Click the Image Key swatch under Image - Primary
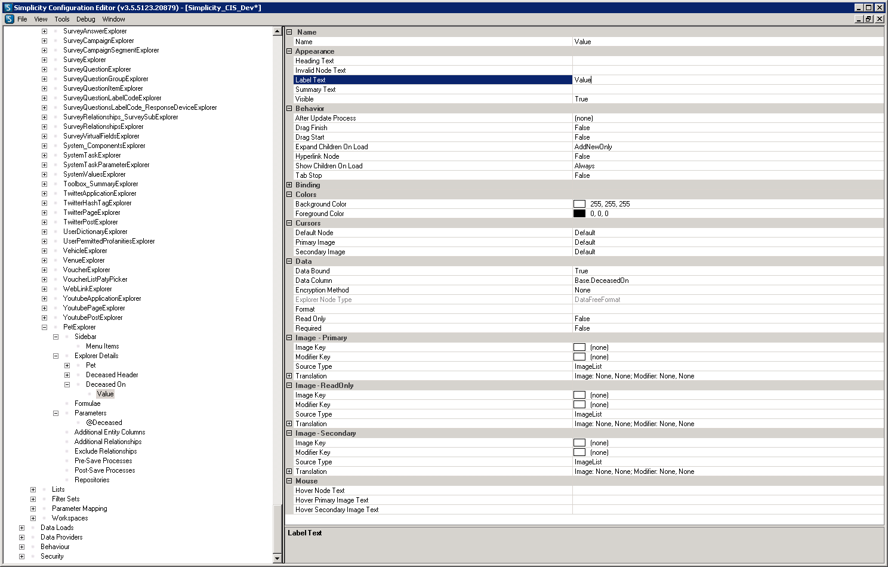 pyautogui.click(x=579, y=347)
